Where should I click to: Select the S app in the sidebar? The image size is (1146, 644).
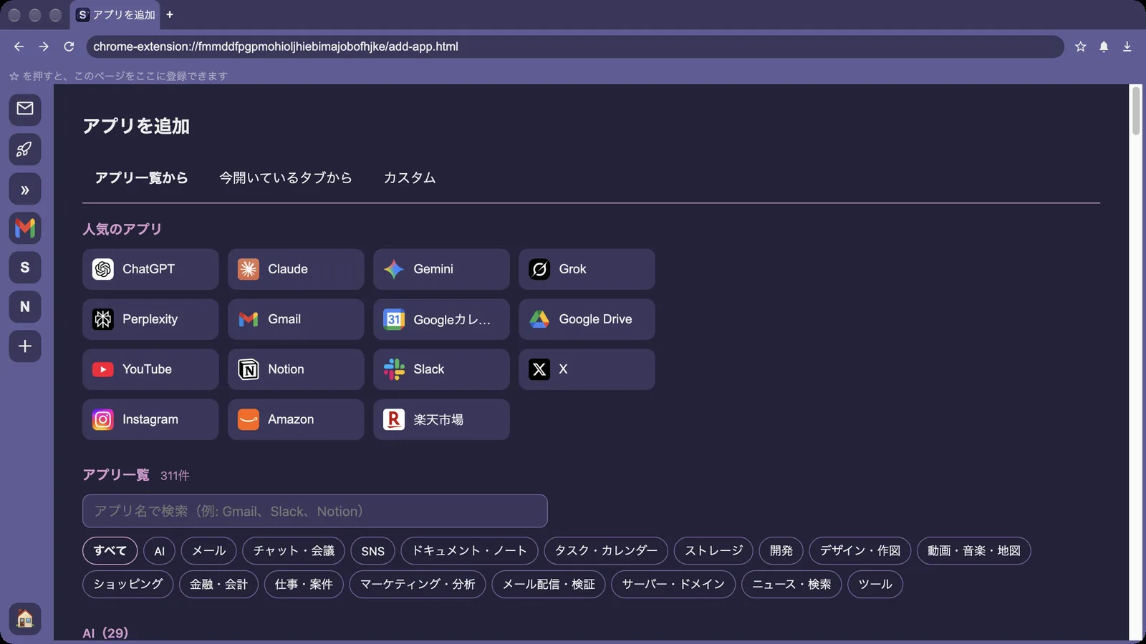pyautogui.click(x=25, y=268)
